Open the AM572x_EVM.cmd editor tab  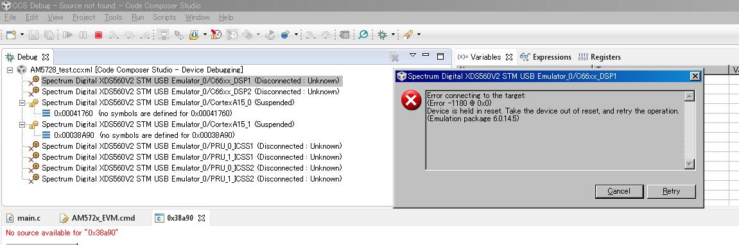point(98,217)
